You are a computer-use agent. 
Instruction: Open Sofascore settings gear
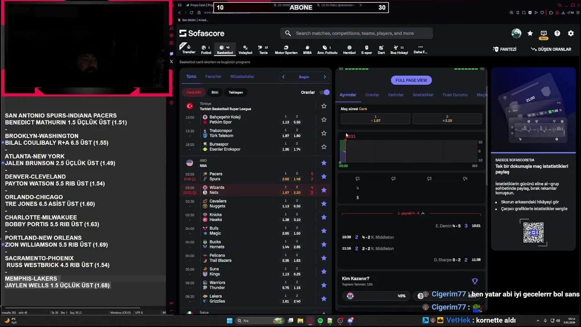pyautogui.click(x=571, y=33)
